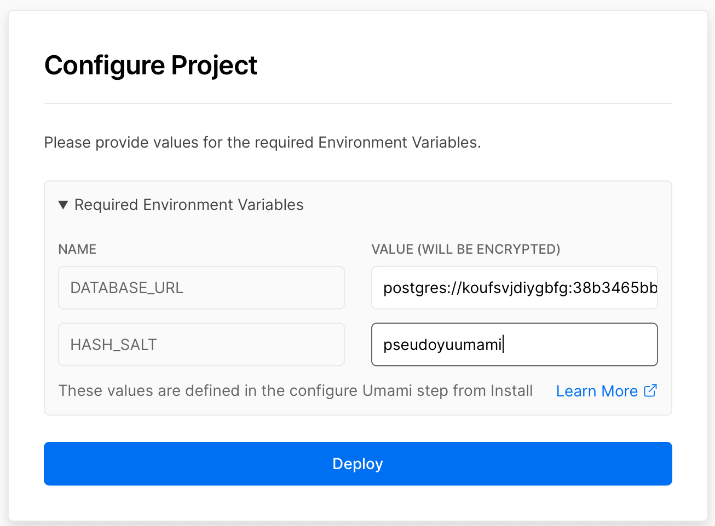This screenshot has height=526, width=715.
Task: Click the NAME column header
Action: coord(77,249)
